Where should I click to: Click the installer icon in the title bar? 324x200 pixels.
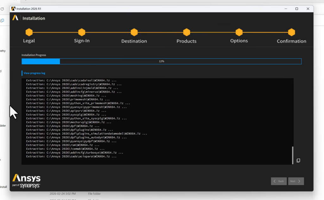coord(13,9)
